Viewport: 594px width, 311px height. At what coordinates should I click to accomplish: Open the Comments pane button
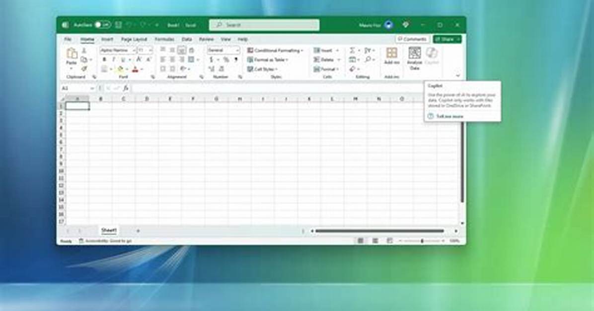pos(413,39)
